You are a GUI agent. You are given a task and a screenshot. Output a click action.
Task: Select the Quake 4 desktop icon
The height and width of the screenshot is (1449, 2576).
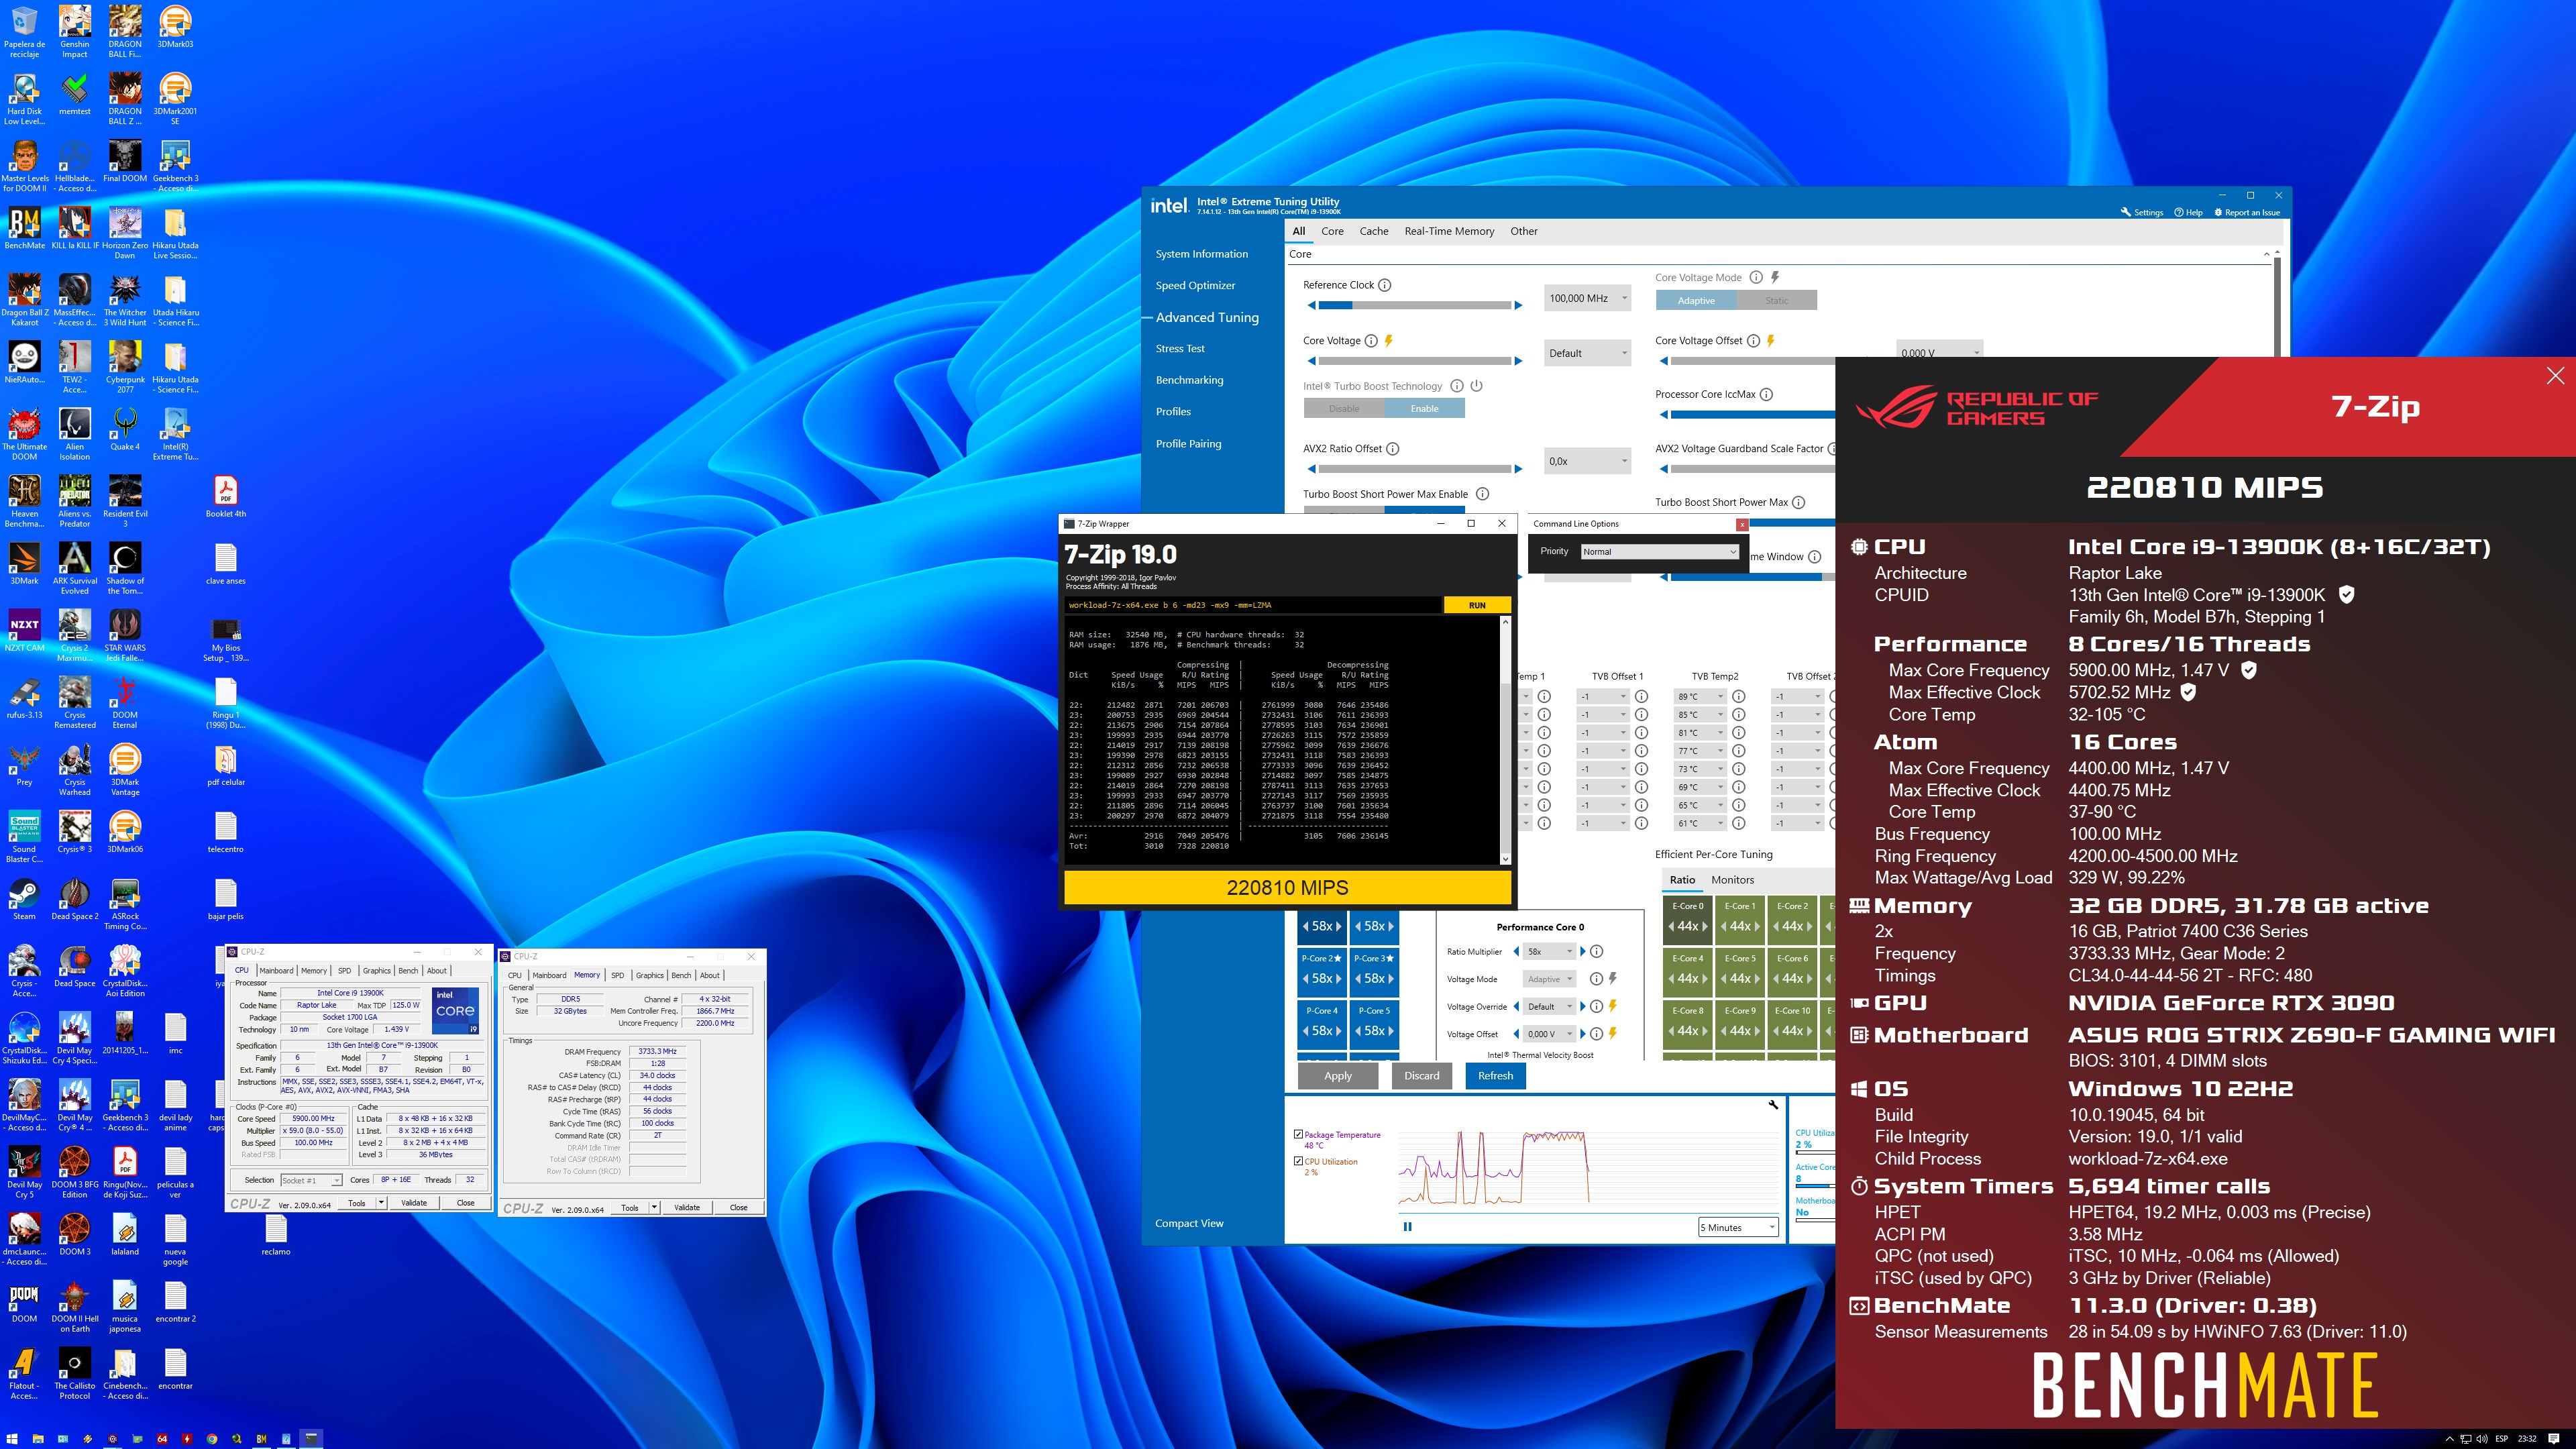pos(125,429)
